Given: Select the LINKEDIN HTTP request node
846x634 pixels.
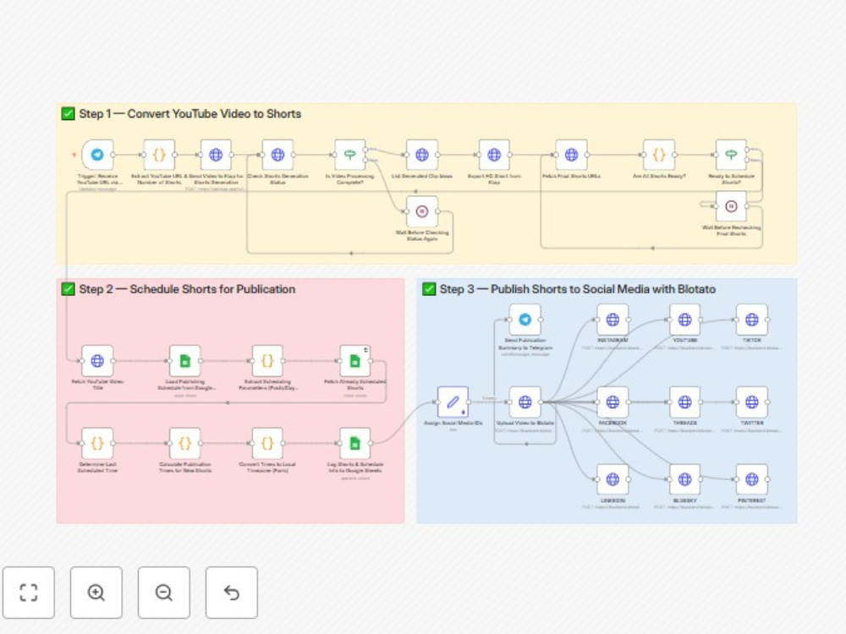Looking at the screenshot, I should point(613,479).
